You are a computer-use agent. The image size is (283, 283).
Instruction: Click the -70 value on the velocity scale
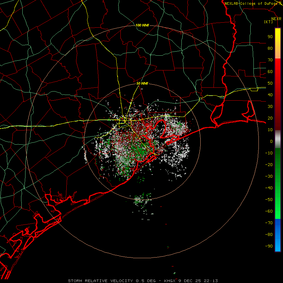point(269,223)
